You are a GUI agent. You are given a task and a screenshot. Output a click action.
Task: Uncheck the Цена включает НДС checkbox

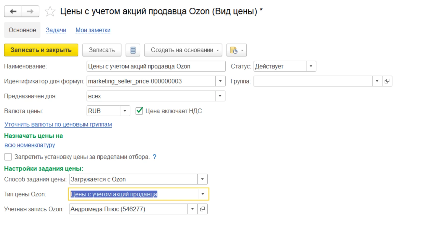pos(139,111)
